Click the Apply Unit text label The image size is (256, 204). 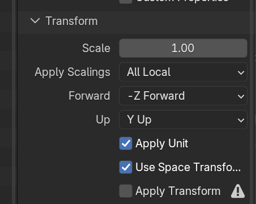click(162, 144)
